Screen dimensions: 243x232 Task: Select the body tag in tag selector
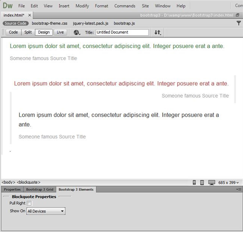(8, 182)
